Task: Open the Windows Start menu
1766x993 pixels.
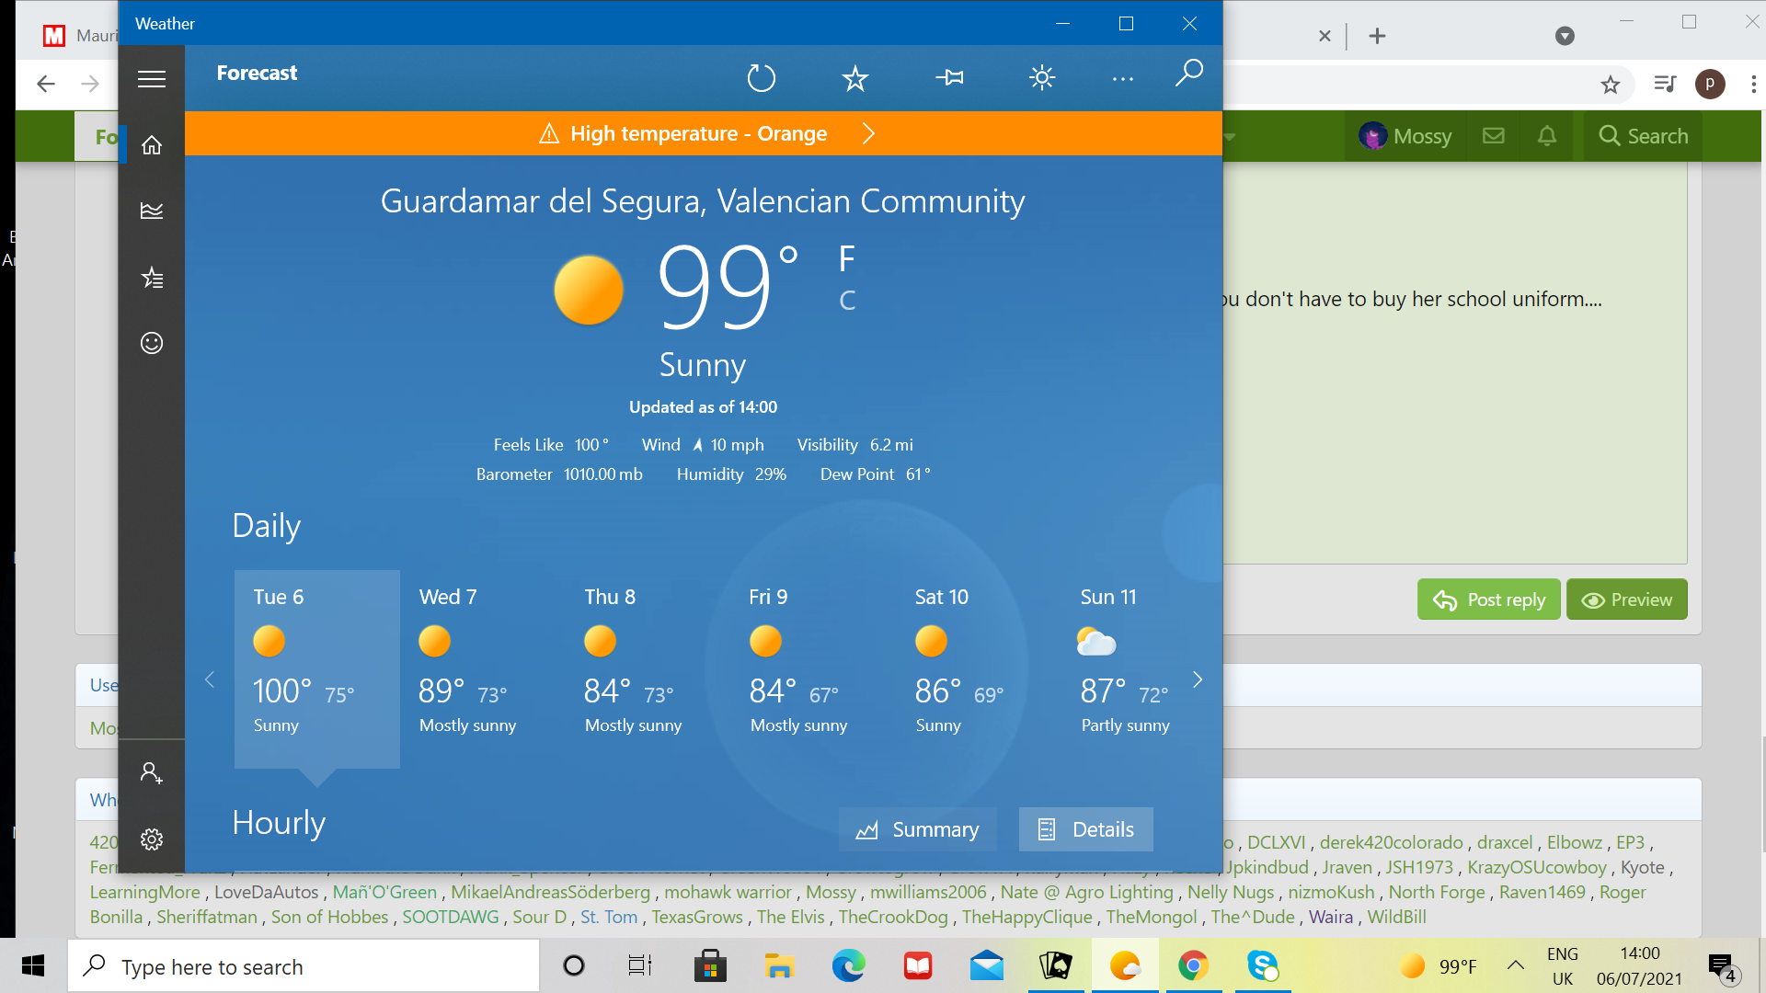Action: tap(33, 965)
